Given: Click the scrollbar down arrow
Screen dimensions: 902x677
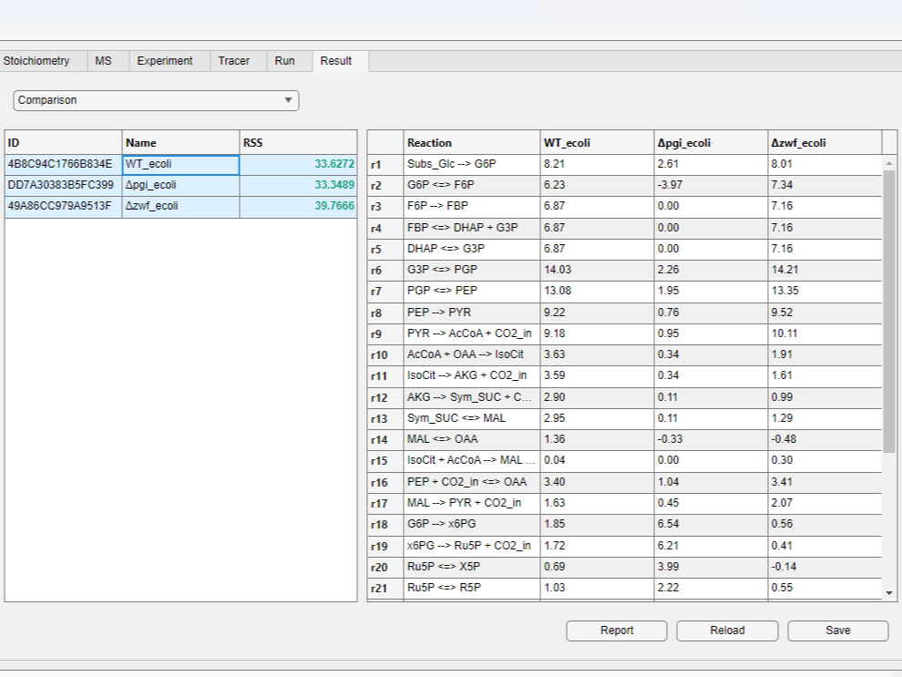Looking at the screenshot, I should click(890, 590).
